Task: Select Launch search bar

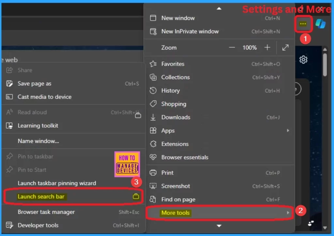Action: pyautogui.click(x=73, y=197)
